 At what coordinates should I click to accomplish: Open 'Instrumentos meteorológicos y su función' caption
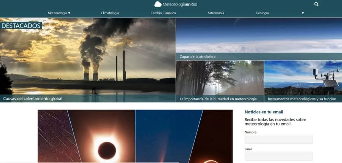[x=302, y=99]
